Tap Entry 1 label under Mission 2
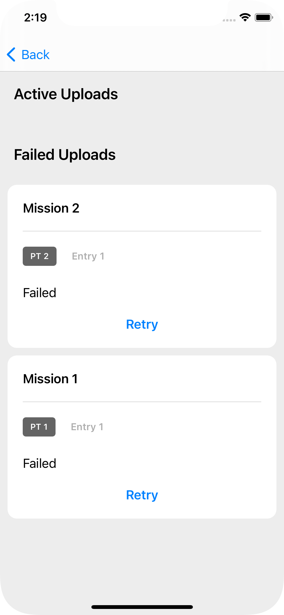The width and height of the screenshot is (284, 615). point(88,257)
